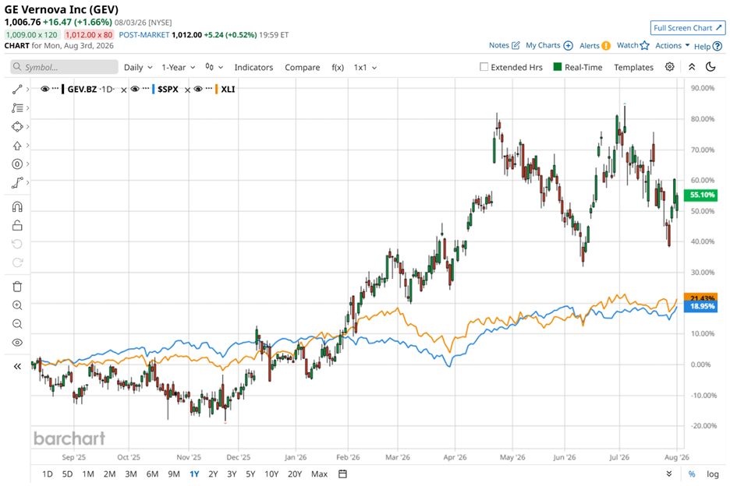Viewport: 730px width, 486px height.
Task: Open the Daily frequency dropdown
Action: pos(138,68)
